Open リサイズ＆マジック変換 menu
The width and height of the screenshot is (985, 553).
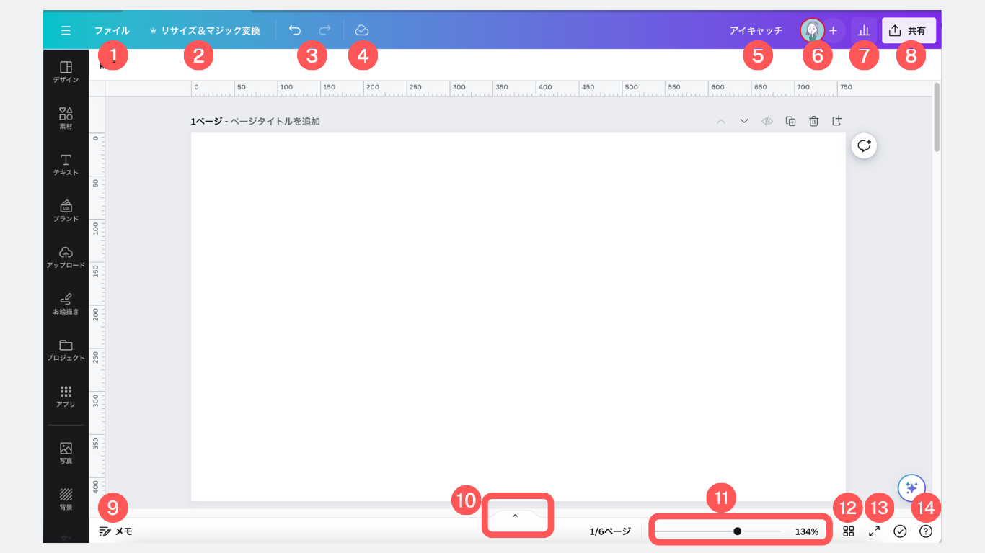coord(204,31)
